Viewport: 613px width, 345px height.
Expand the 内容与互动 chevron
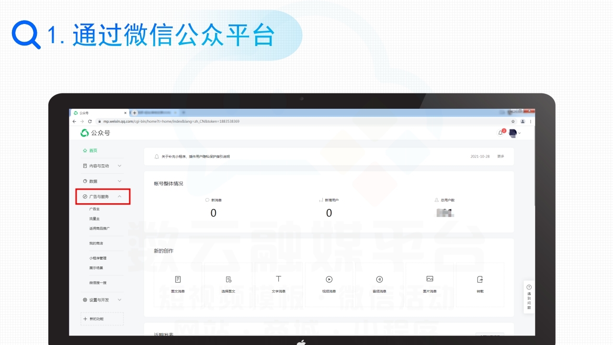pos(119,166)
